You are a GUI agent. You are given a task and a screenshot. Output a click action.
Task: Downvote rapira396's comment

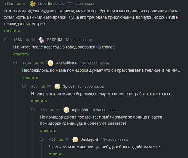[x=58, y=110]
